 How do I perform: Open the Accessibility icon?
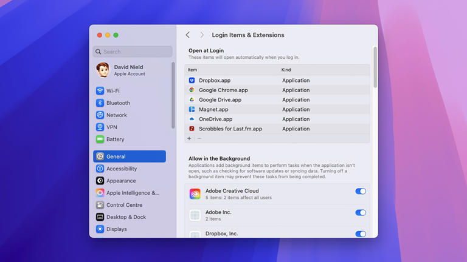(x=100, y=169)
